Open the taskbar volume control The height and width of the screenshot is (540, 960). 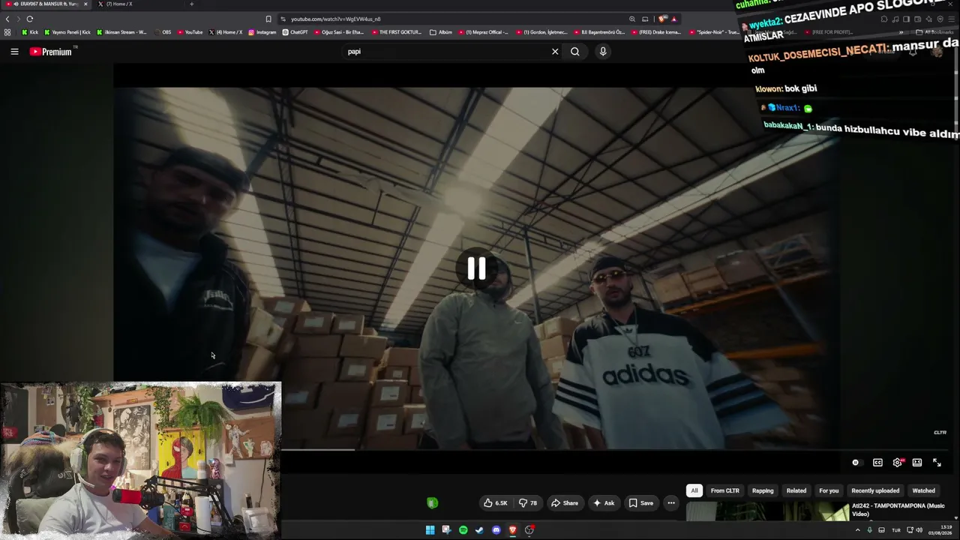[x=919, y=530]
